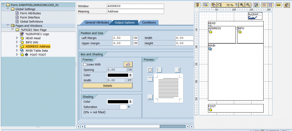The height and width of the screenshot is (131, 292).
Task: Click the zoom out magnifier icon
Action: [x=248, y=5]
